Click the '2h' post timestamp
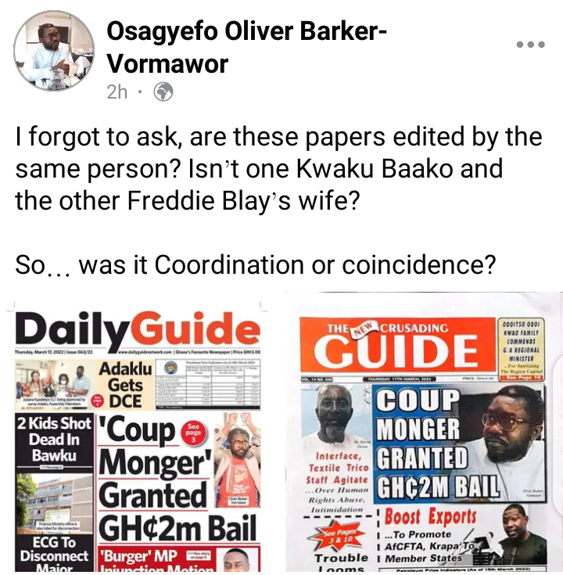Image resolution: width=563 pixels, height=575 pixels. coord(117,92)
